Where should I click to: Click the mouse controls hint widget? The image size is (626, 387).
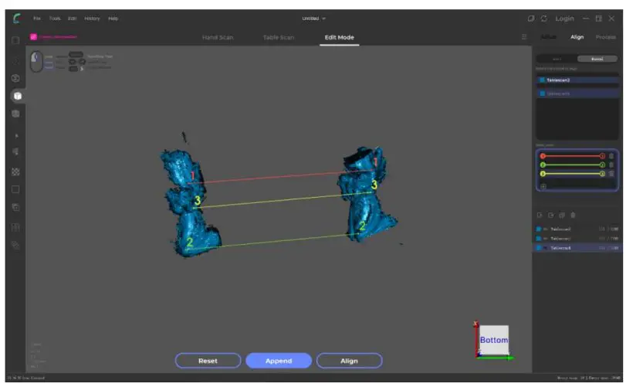click(x=36, y=62)
